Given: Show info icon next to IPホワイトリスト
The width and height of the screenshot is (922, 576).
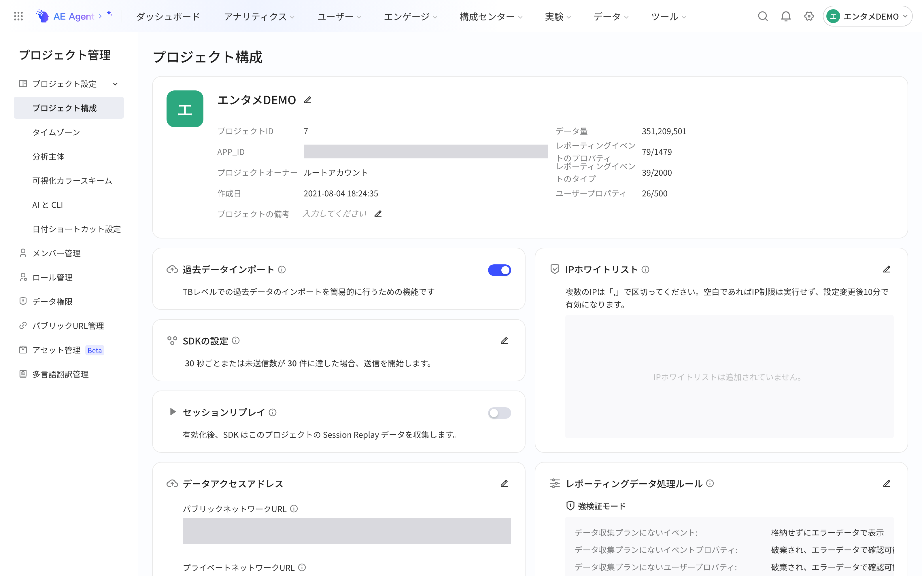Looking at the screenshot, I should 645,269.
